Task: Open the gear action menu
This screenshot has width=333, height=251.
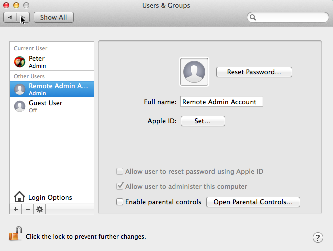Action: (x=40, y=209)
